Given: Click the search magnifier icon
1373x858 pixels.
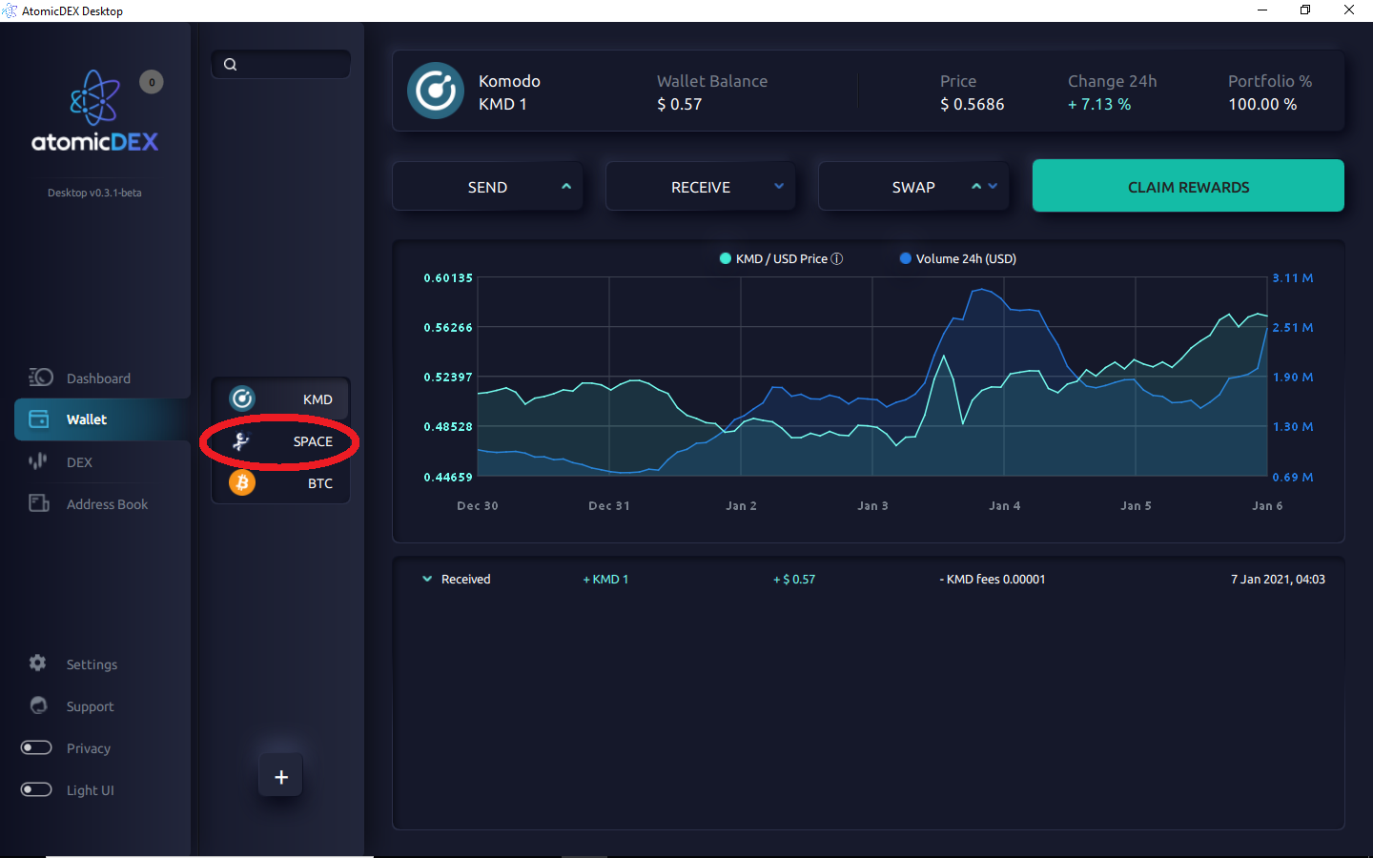Looking at the screenshot, I should [x=230, y=65].
